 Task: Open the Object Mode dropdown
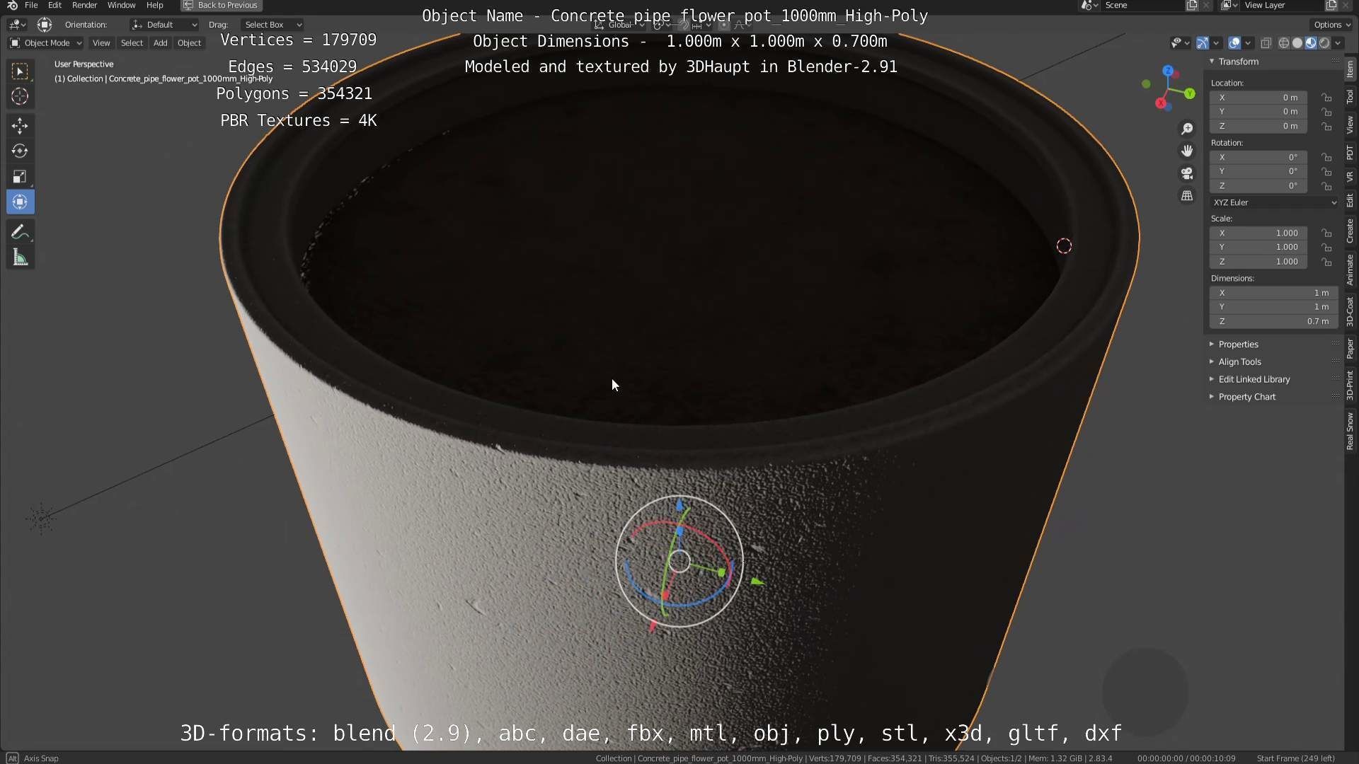[45, 43]
